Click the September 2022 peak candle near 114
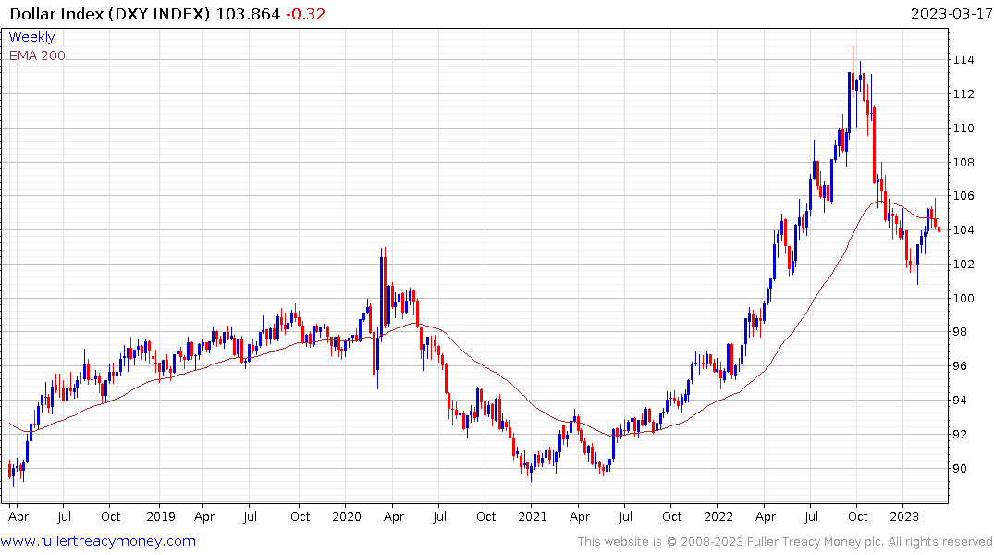994x555 pixels. pyautogui.click(x=853, y=70)
